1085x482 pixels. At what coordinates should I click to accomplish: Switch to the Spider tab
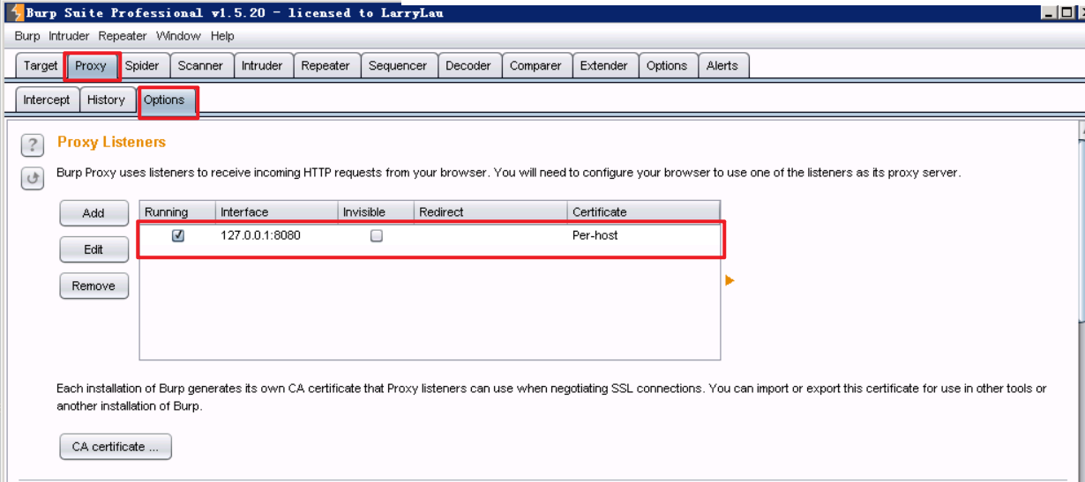pyautogui.click(x=142, y=66)
